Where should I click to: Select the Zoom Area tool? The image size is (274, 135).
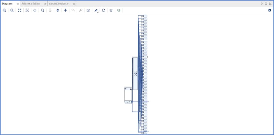coord(27,10)
